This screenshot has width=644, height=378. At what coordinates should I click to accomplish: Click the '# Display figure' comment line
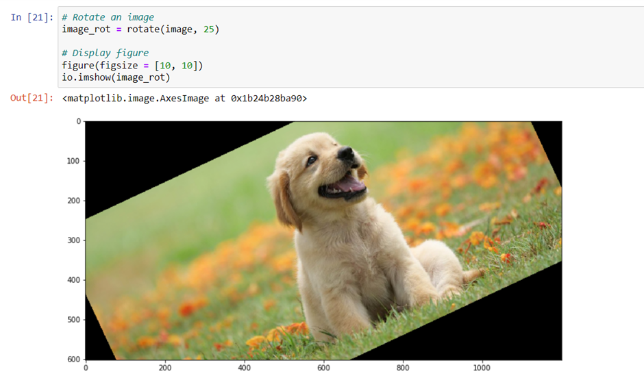[x=105, y=53]
